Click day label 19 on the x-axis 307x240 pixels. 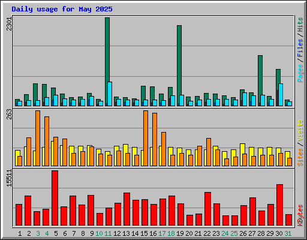tap(180, 233)
